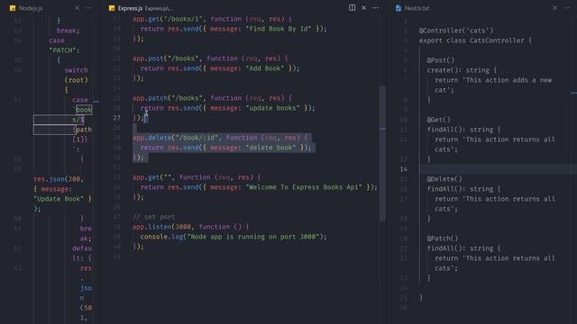Click the "PATCH": case label in Nodejs.js
Viewport: 577px width, 324px height.
[x=64, y=50]
